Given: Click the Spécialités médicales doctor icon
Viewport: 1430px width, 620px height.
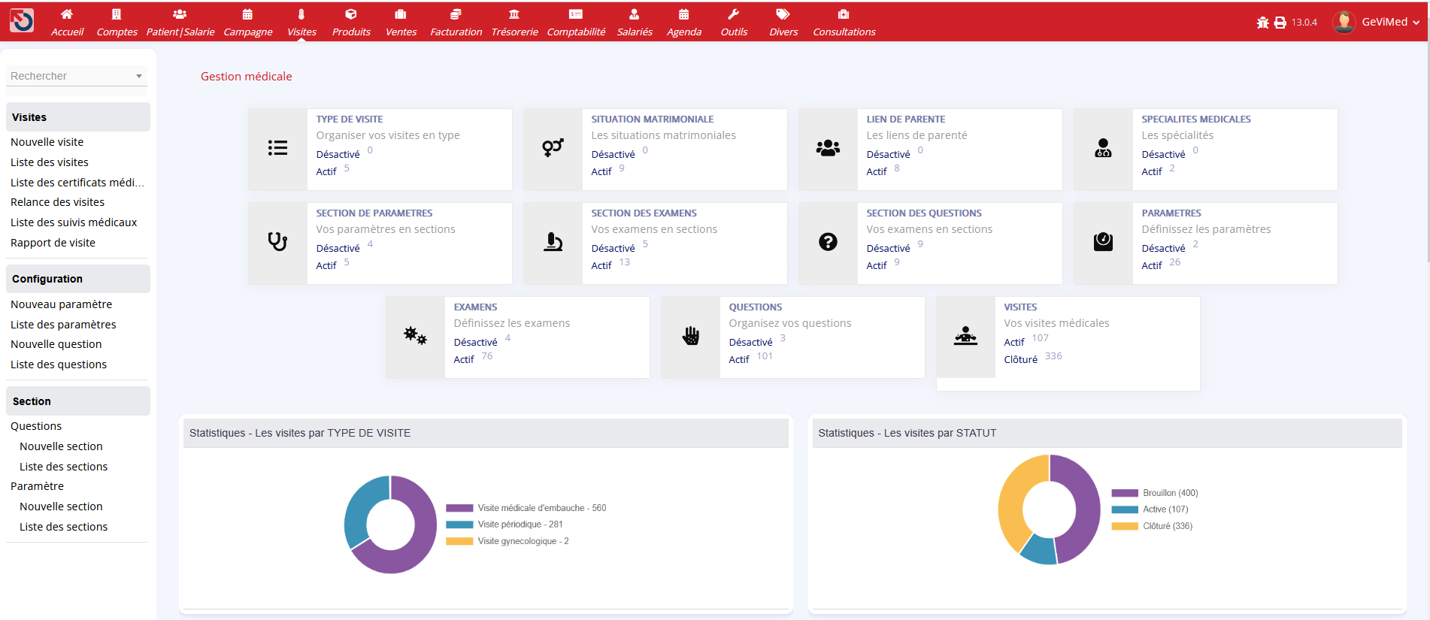Looking at the screenshot, I should click(1103, 148).
